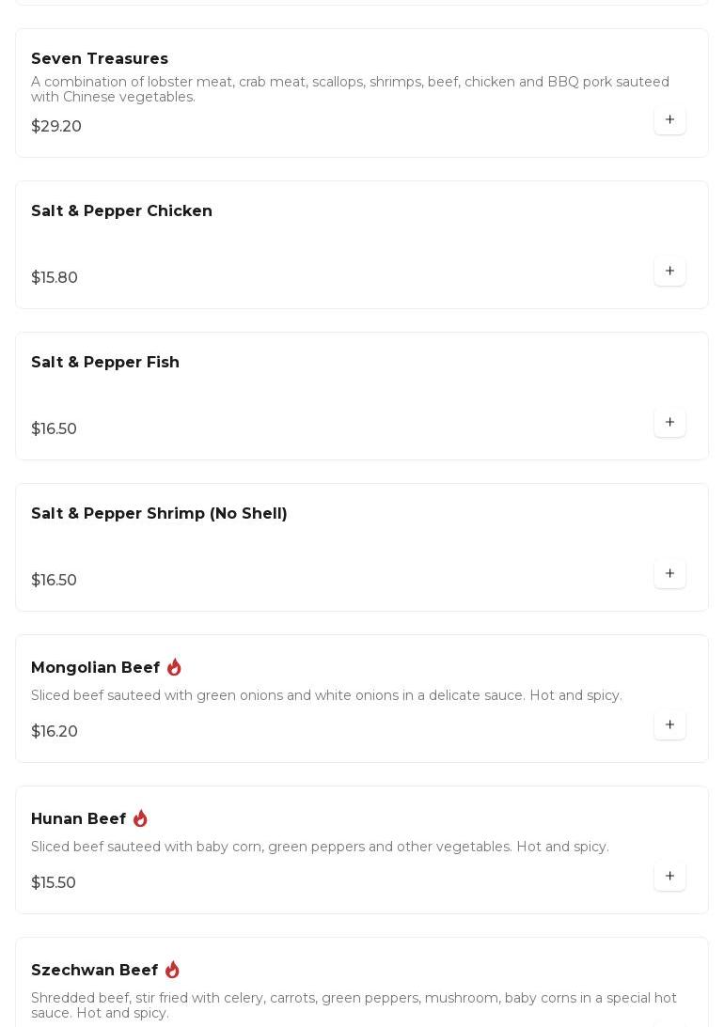The image size is (724, 1027).
Task: Open the Salt & Pepper Chicken title
Action: [121, 211]
